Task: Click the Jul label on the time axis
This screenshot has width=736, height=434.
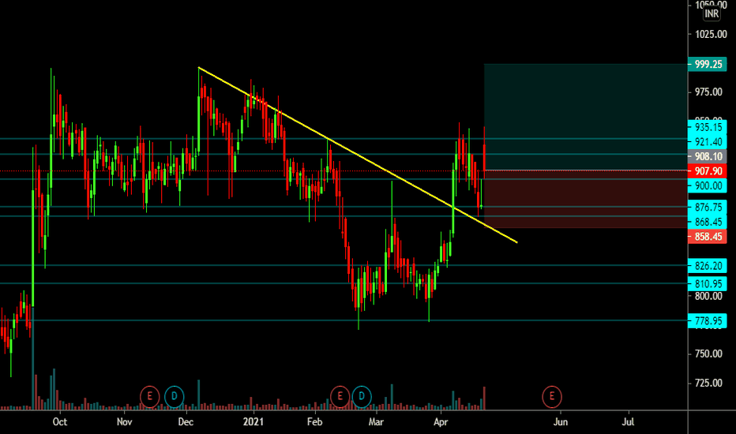Action: tap(628, 422)
